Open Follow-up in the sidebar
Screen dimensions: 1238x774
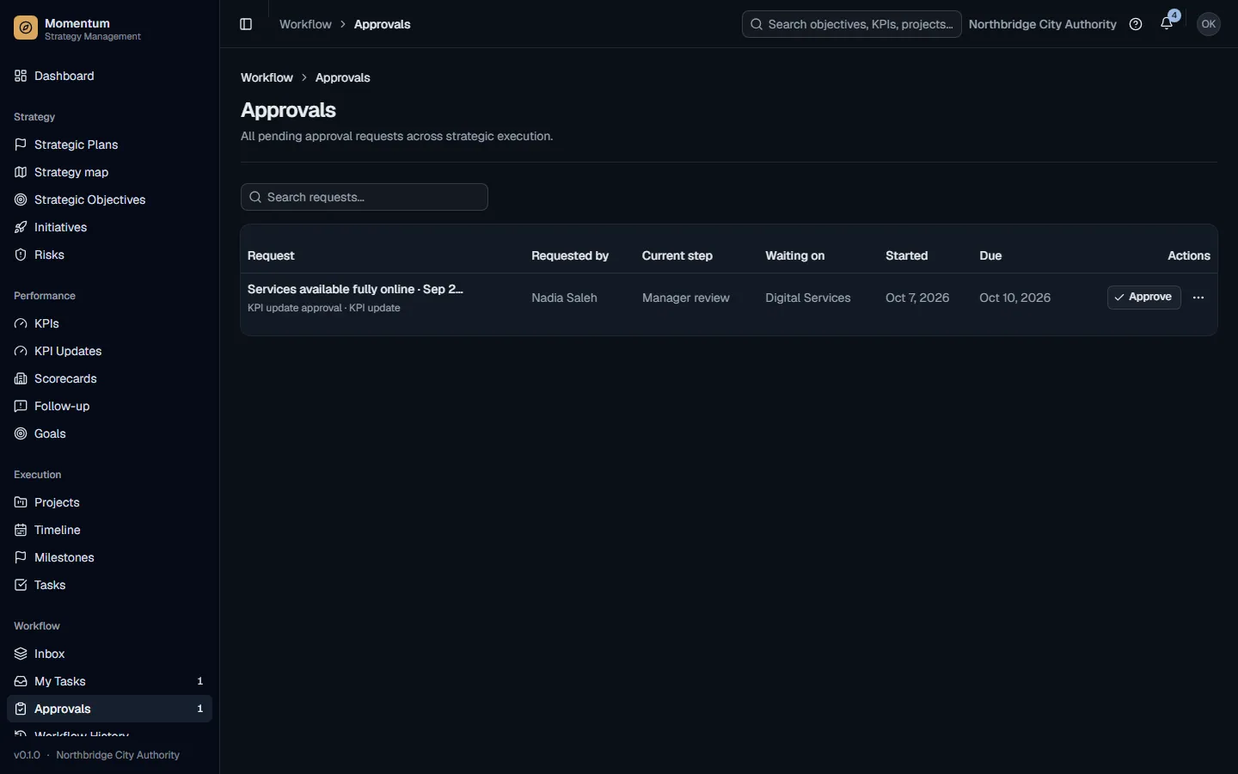[x=109, y=406]
